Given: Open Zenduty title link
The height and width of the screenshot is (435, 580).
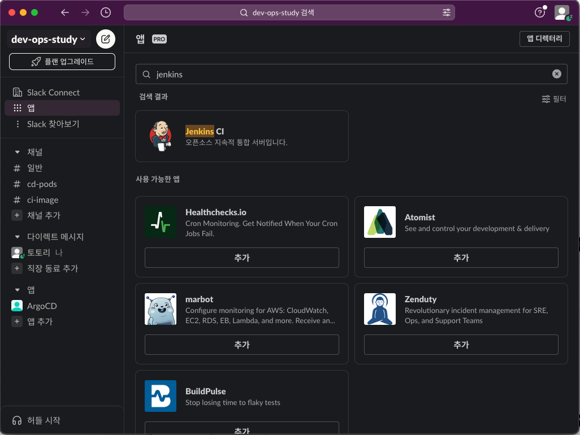Looking at the screenshot, I should pos(420,299).
